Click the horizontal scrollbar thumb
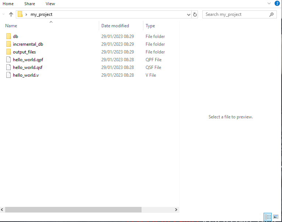The height and width of the screenshot is (222, 282). pyautogui.click(x=73, y=209)
